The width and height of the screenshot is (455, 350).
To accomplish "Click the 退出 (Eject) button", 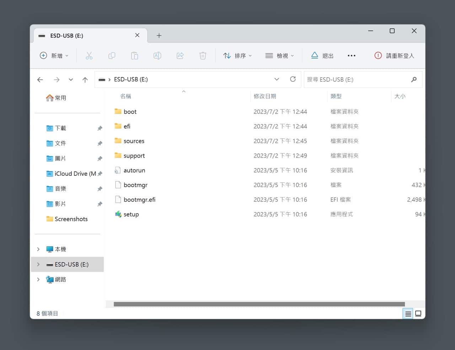I will (322, 56).
